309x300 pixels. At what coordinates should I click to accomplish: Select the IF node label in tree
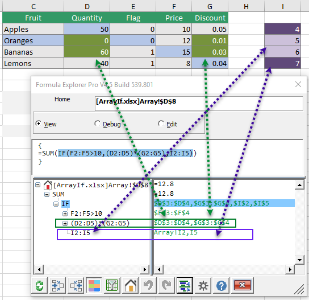tap(65, 204)
